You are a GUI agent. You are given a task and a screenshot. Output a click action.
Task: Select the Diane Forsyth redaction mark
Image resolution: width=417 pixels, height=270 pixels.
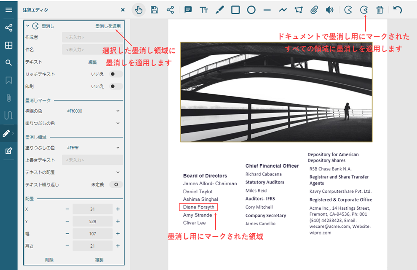[198, 207]
